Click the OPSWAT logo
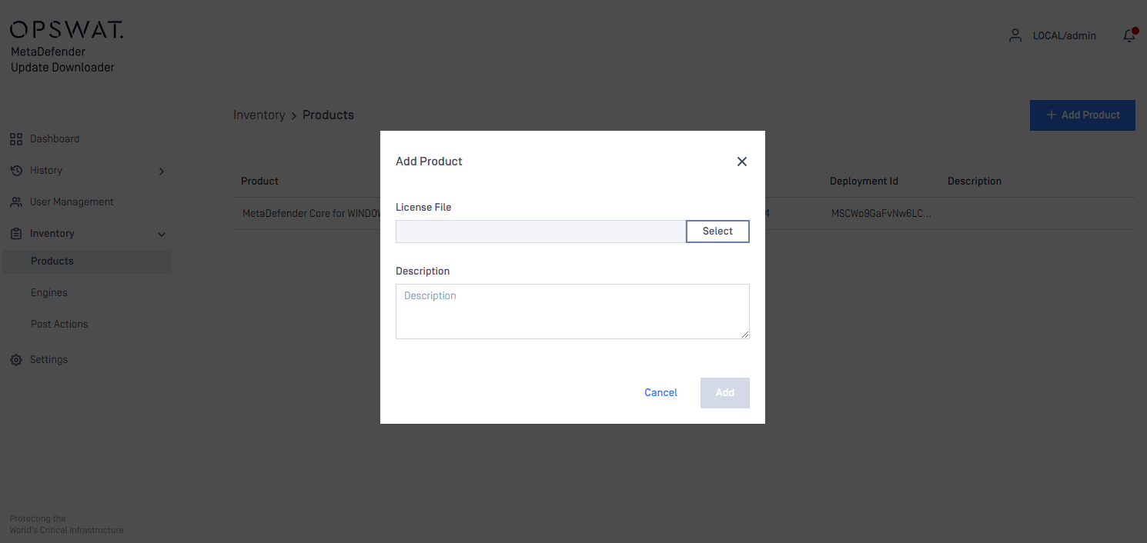 coord(66,30)
